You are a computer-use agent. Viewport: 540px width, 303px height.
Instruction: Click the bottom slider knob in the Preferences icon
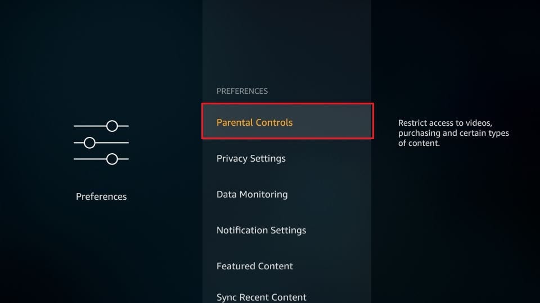(112, 159)
